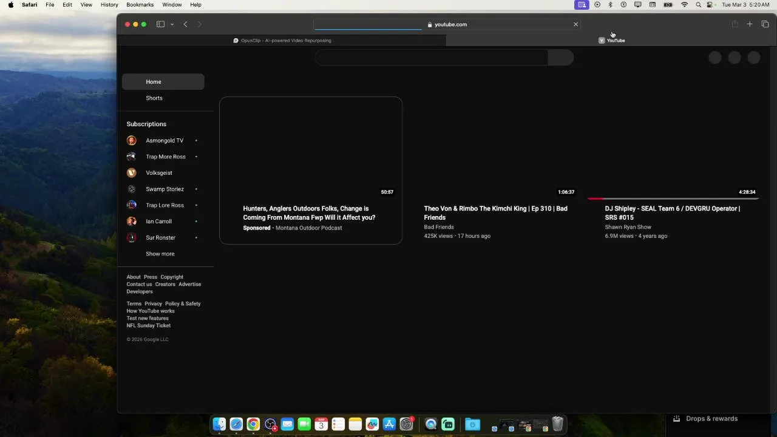
Task: Open Google Chrome from the Dock
Action: 253,424
